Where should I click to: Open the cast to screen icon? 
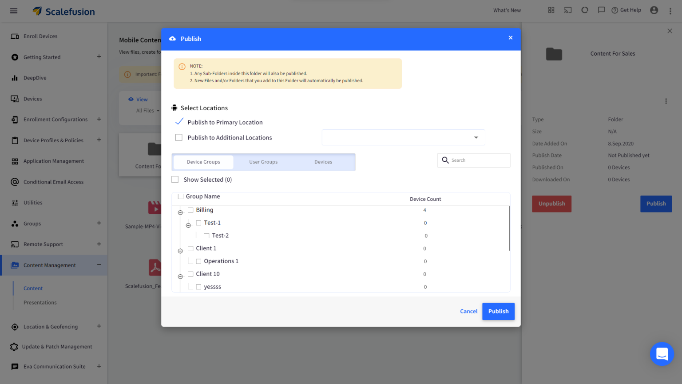568,10
